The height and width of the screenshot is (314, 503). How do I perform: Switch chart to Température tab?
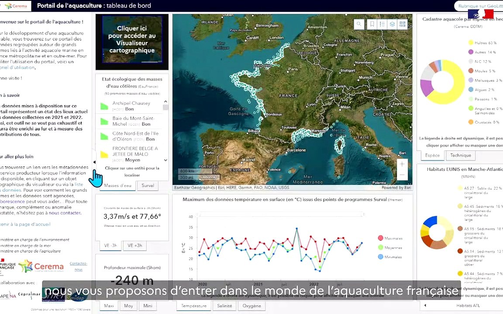coord(194,306)
